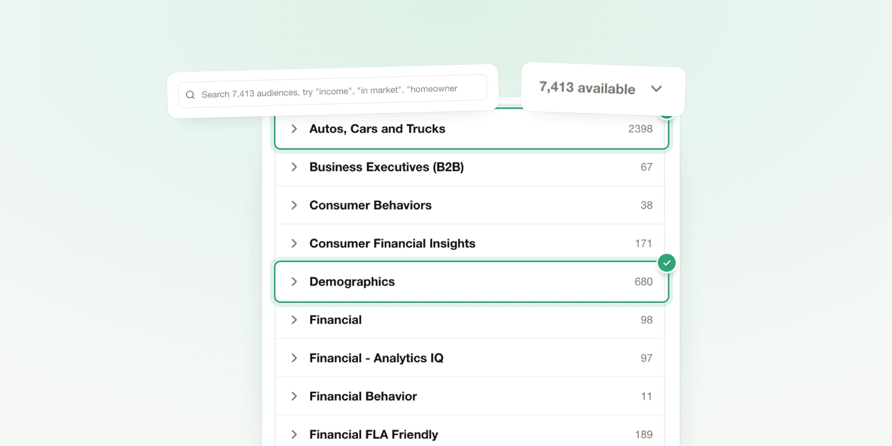Click the 97 count for Analytics IQ
The image size is (892, 446).
pos(646,358)
